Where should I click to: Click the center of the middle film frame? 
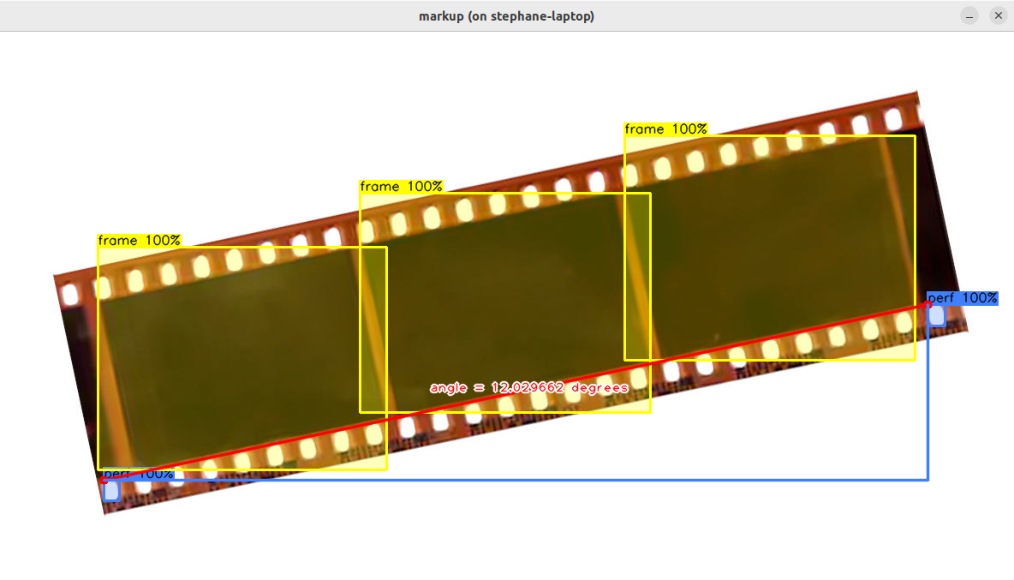click(x=505, y=302)
